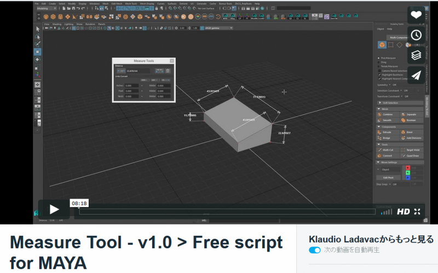Collapse the Tools section
The width and height of the screenshot is (438, 273).
(400, 144)
